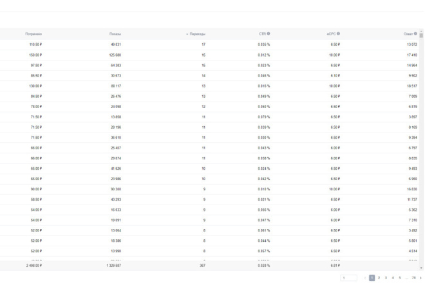Viewport: 425px width, 283px height.
Task: Select the reach value 13 072
Action: [412, 44]
